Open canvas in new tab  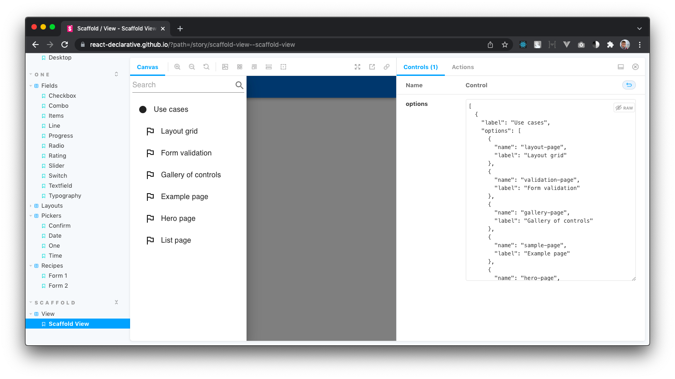pos(372,67)
